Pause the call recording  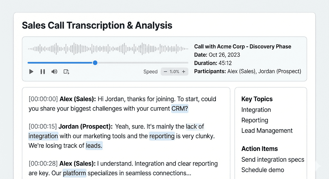pyautogui.click(x=43, y=72)
